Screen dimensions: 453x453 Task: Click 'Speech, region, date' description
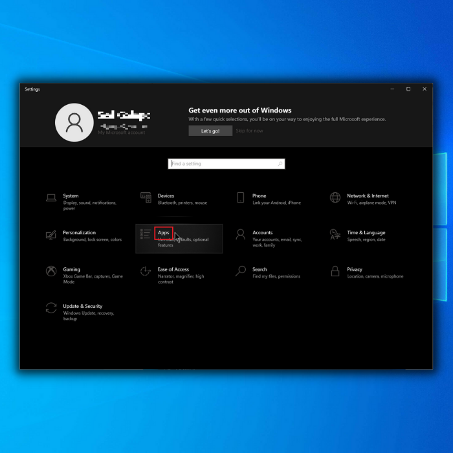(x=366, y=239)
